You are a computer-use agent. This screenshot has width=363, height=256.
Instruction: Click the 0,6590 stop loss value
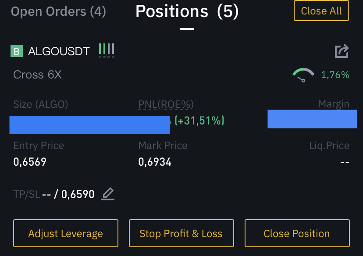(x=78, y=194)
